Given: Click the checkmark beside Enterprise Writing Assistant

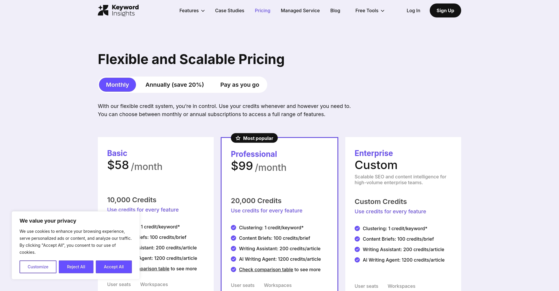Looking at the screenshot, I should [x=357, y=249].
